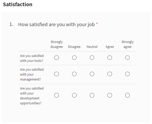Click the Satisfaction section heading
The height and width of the screenshot is (124, 152).
[x=18, y=4]
